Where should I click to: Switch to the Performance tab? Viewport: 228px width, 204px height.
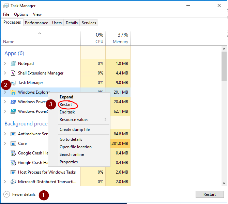(x=36, y=23)
